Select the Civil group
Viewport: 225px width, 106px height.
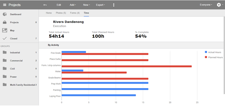(x=12, y=69)
